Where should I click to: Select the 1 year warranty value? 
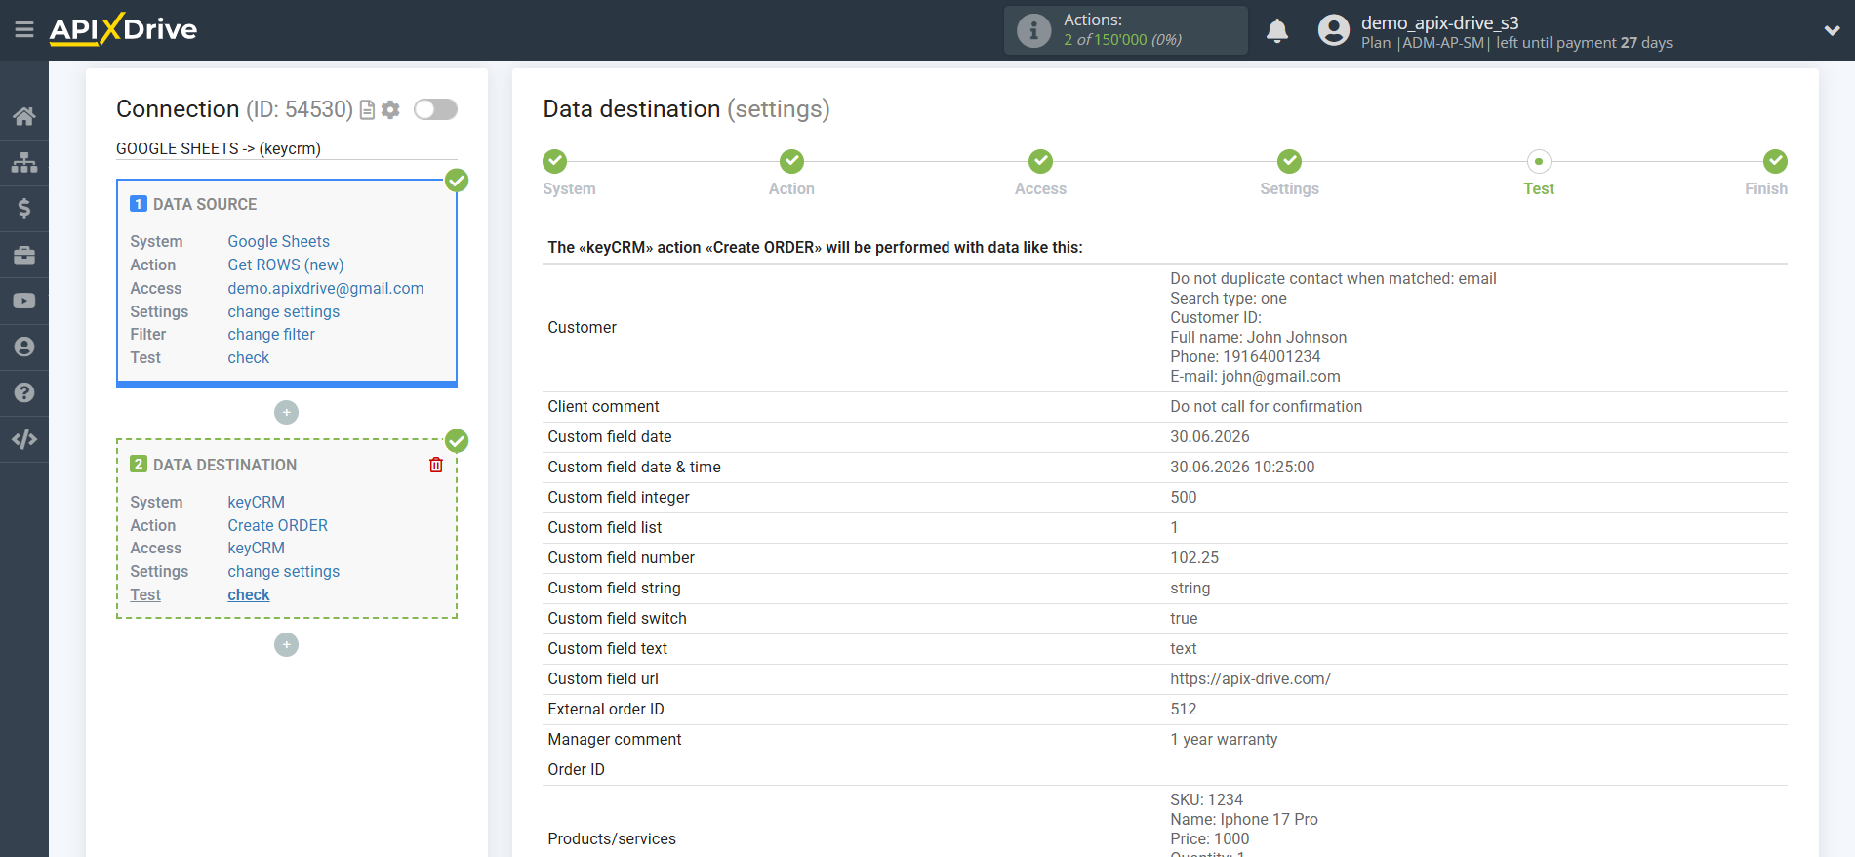tap(1224, 739)
